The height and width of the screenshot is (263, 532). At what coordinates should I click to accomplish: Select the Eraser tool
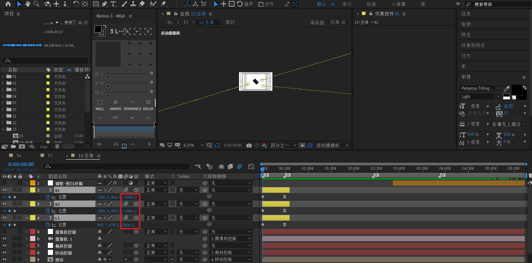142,4
